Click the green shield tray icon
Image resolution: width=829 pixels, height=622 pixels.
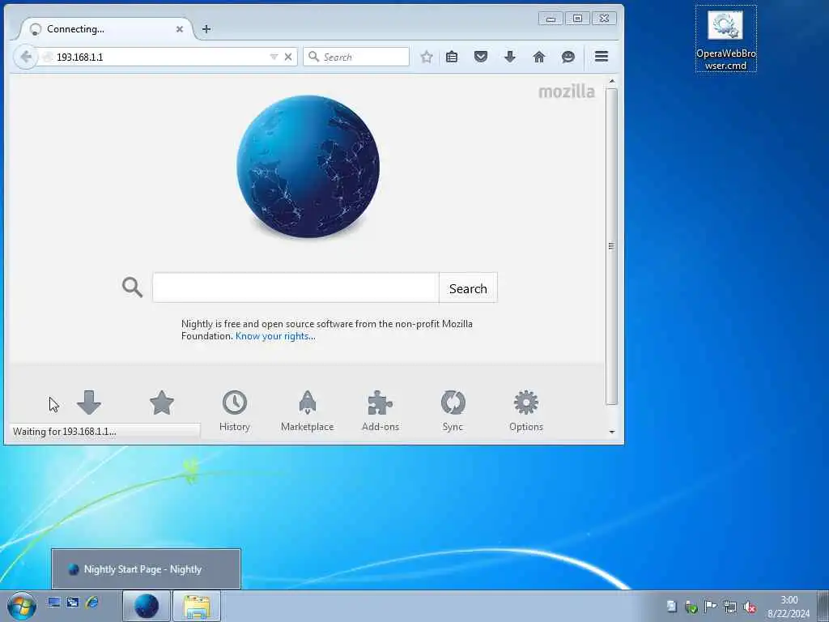point(691,607)
